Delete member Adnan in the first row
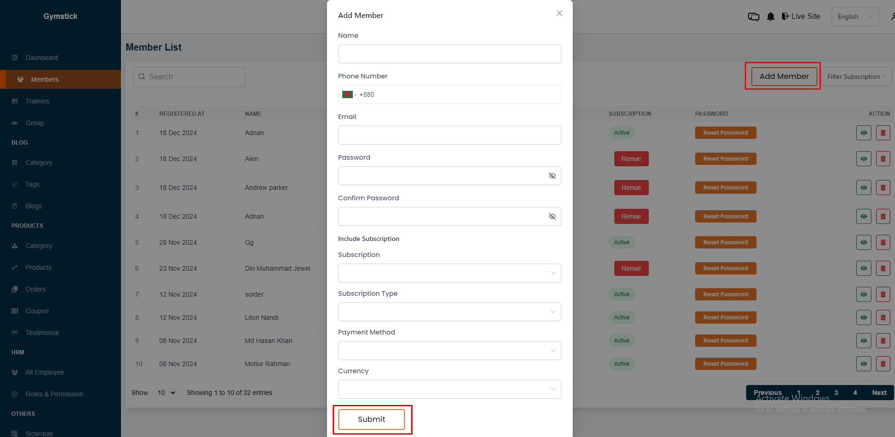Image resolution: width=895 pixels, height=437 pixels. tap(883, 133)
